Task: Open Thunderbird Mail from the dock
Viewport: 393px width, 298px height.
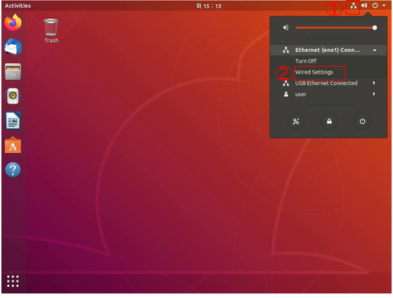Action: coord(13,48)
